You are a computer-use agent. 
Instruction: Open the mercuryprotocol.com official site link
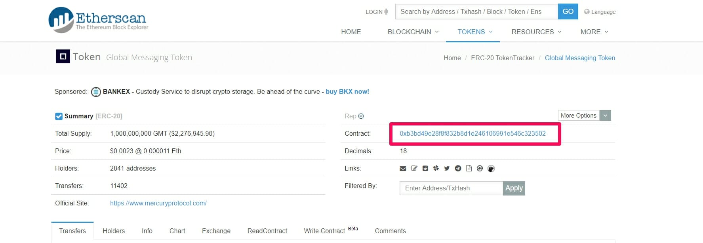coord(158,203)
